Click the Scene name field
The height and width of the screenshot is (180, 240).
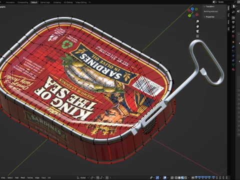coord(225,2)
